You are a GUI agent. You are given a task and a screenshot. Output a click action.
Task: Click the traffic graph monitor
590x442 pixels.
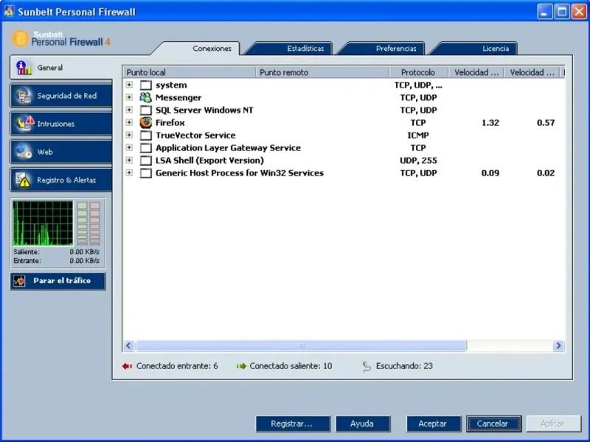[x=43, y=223]
